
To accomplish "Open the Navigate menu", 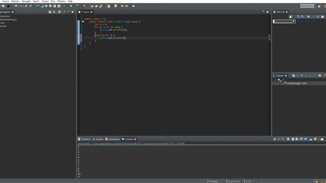I will (26, 1).
